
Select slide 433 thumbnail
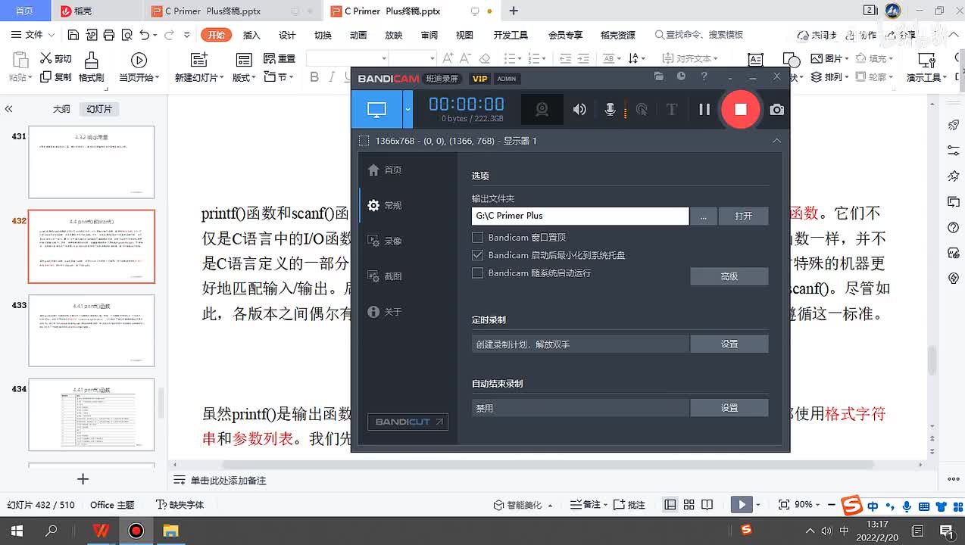coord(92,331)
